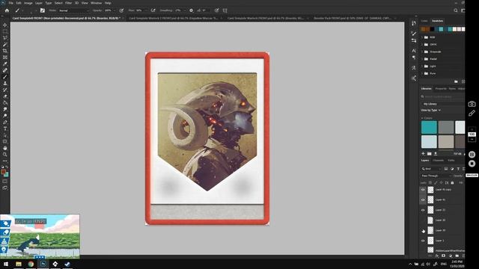
Task: Select the Lasso tool
Action: pos(5,38)
